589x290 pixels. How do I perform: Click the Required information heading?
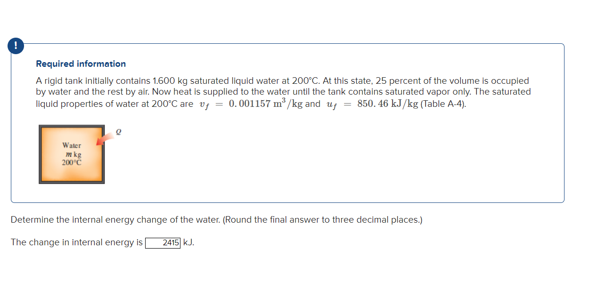81,64
